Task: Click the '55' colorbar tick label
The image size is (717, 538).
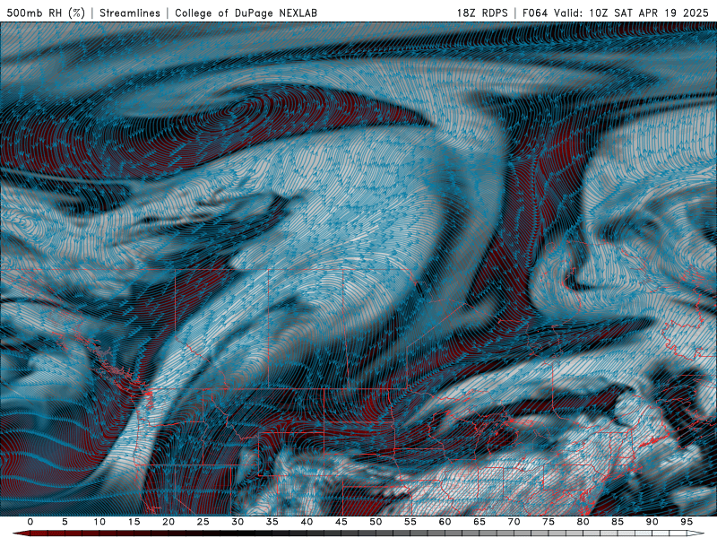Action: (x=410, y=522)
